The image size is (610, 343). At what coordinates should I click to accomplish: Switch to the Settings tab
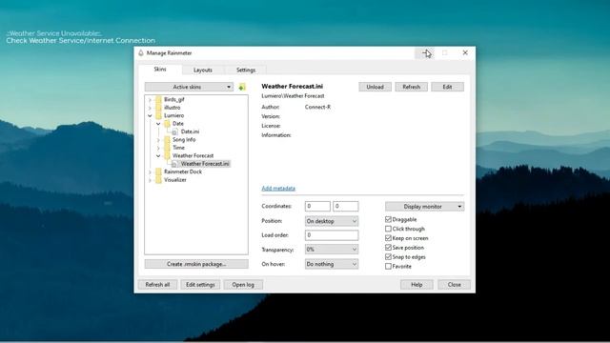pos(246,70)
